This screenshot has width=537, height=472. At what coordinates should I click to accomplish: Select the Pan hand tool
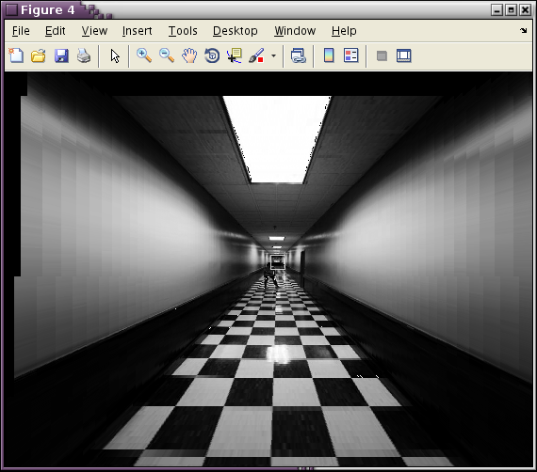[x=189, y=55]
